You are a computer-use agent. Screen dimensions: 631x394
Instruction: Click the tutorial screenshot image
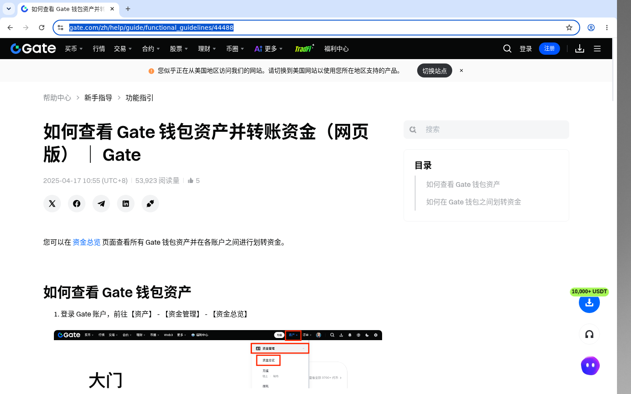click(218, 359)
